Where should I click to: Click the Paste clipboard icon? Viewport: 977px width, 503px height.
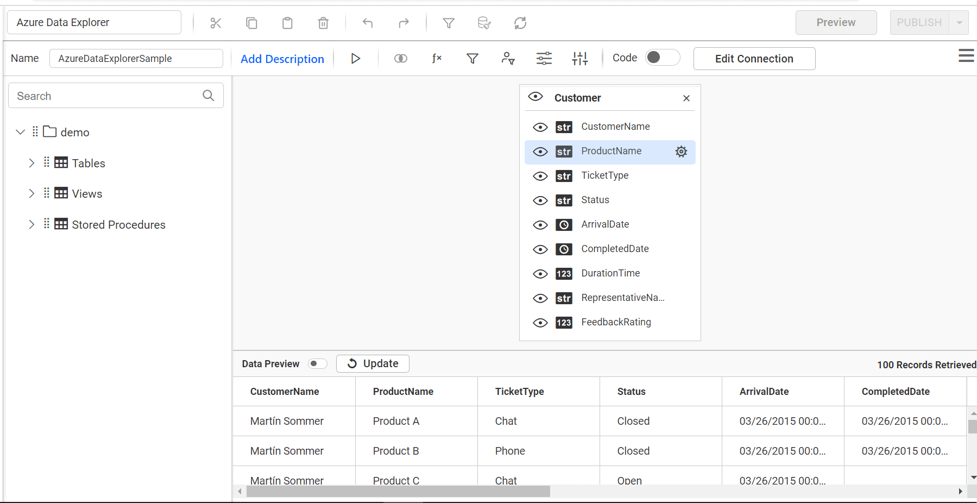point(287,23)
